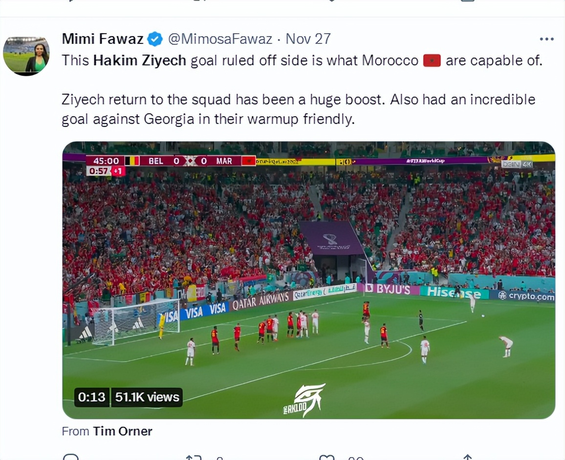Click the bold Hakim Ziyech text
The height and width of the screenshot is (460, 565).
coord(140,61)
